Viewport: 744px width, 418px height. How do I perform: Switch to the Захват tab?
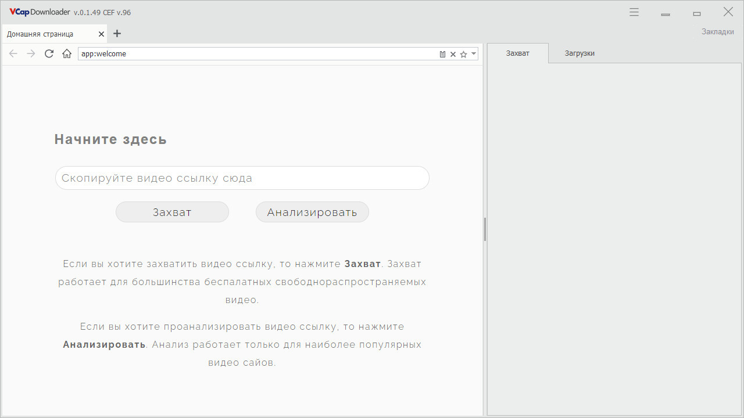pos(517,53)
